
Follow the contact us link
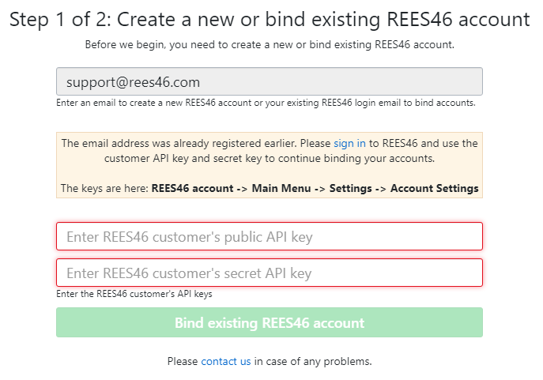(x=225, y=361)
